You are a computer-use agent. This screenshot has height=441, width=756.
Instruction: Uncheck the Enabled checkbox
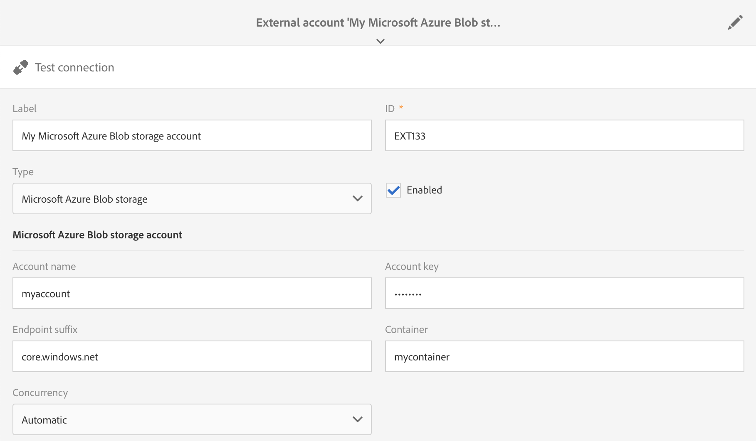tap(393, 190)
